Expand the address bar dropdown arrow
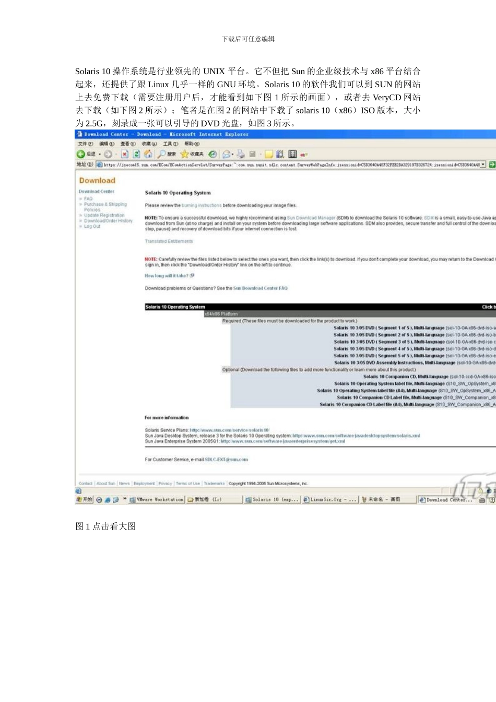Screen dimensions: 496x702 (483, 165)
